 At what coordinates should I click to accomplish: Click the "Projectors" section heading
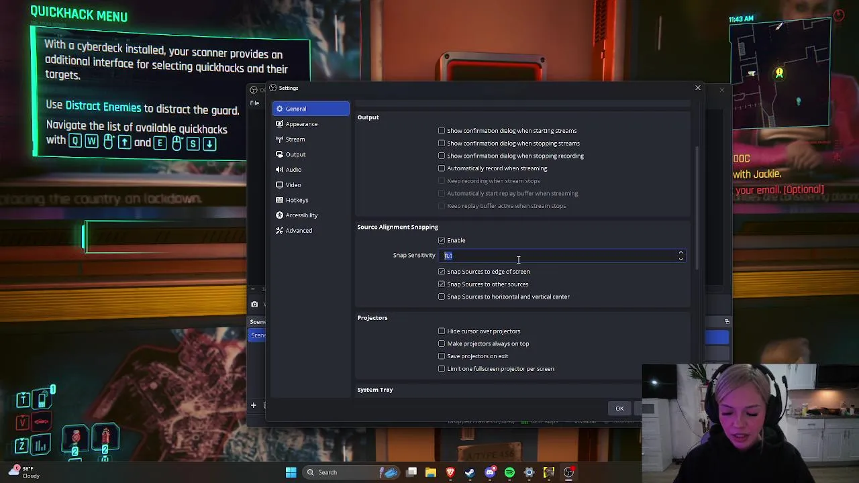pos(372,318)
